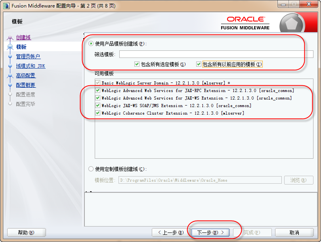Click the pentagon emblem icon in header
Screen dimensions: 321x242
click(291, 24)
